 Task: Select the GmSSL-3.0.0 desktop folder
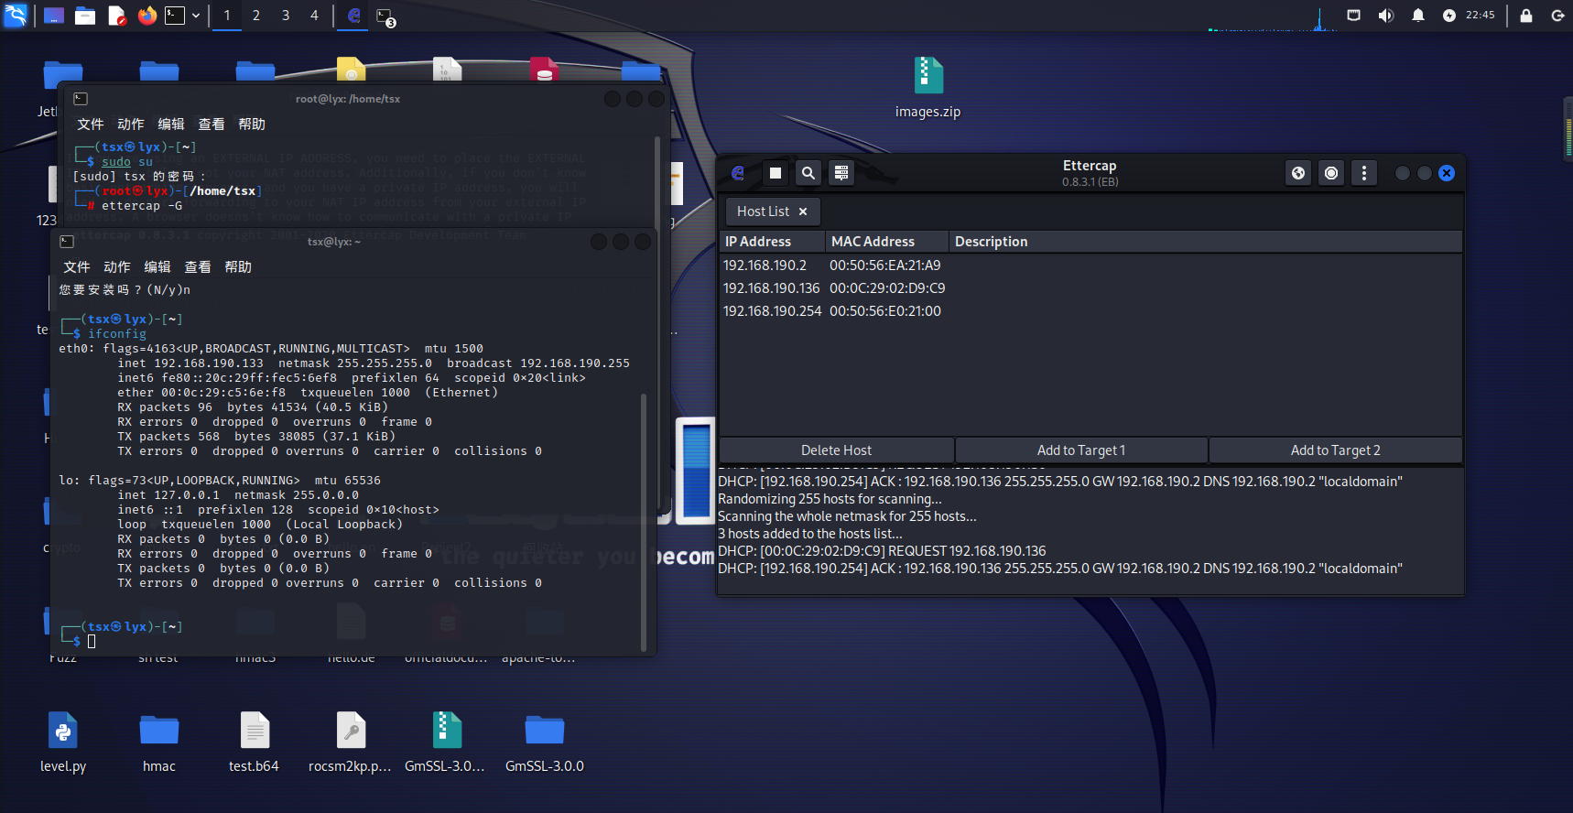click(545, 743)
